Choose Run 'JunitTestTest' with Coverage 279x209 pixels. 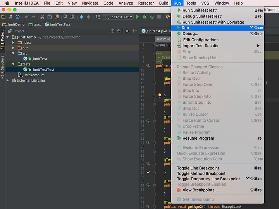pos(217,22)
